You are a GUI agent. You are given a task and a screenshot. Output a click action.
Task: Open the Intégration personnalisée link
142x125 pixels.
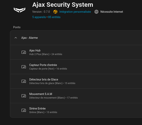[x=75, y=12]
